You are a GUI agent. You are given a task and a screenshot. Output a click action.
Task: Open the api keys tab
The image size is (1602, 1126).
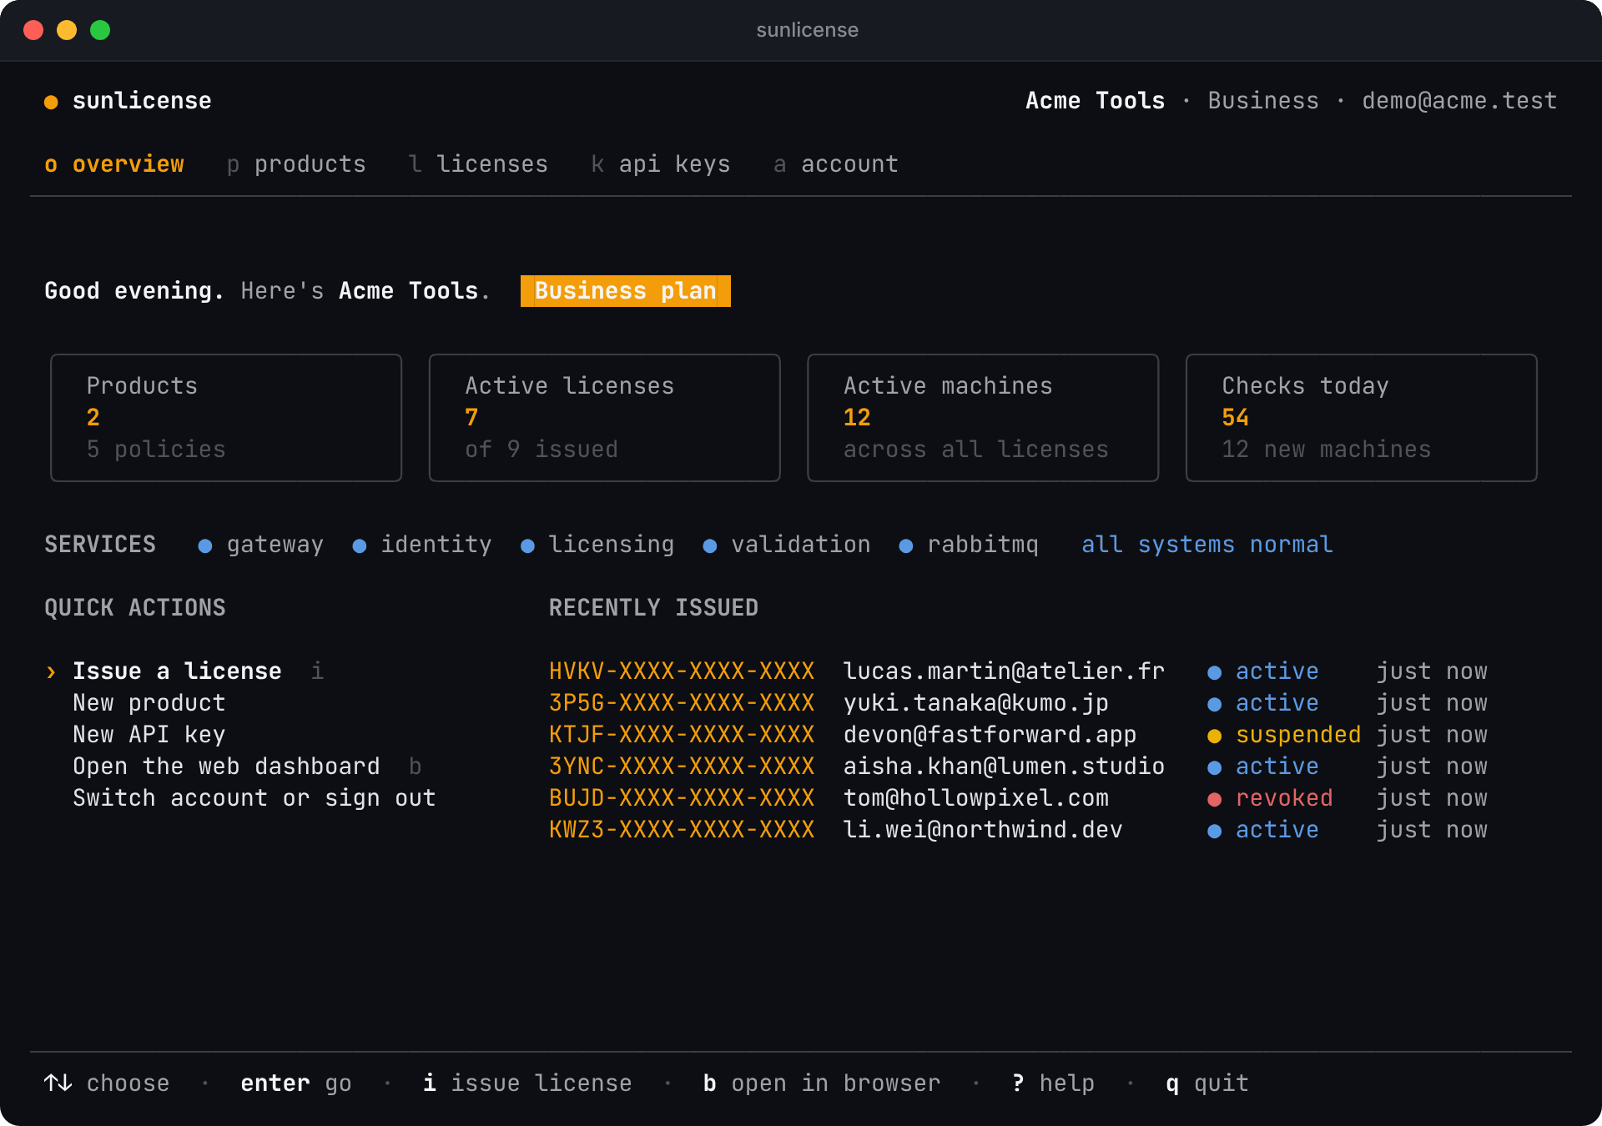[661, 164]
